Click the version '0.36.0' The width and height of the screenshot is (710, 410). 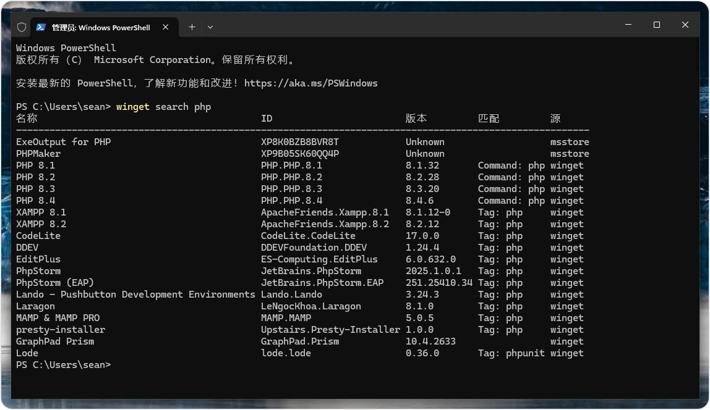coord(422,353)
